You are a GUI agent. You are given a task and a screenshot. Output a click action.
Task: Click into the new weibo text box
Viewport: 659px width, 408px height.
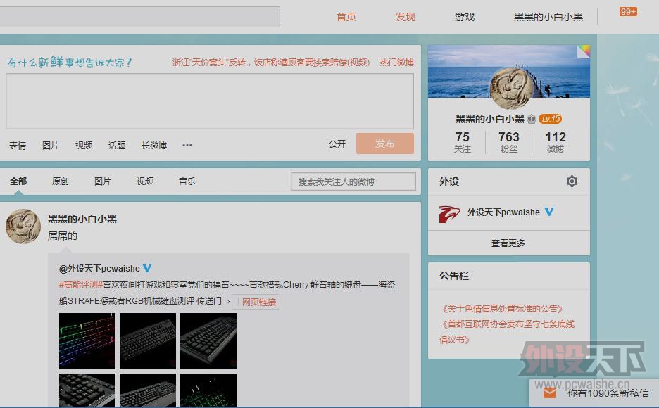point(210,101)
